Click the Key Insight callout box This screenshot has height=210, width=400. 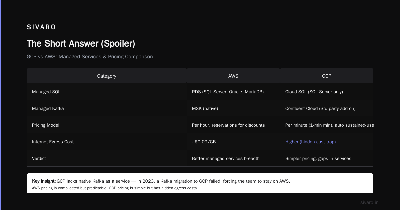coord(200,183)
